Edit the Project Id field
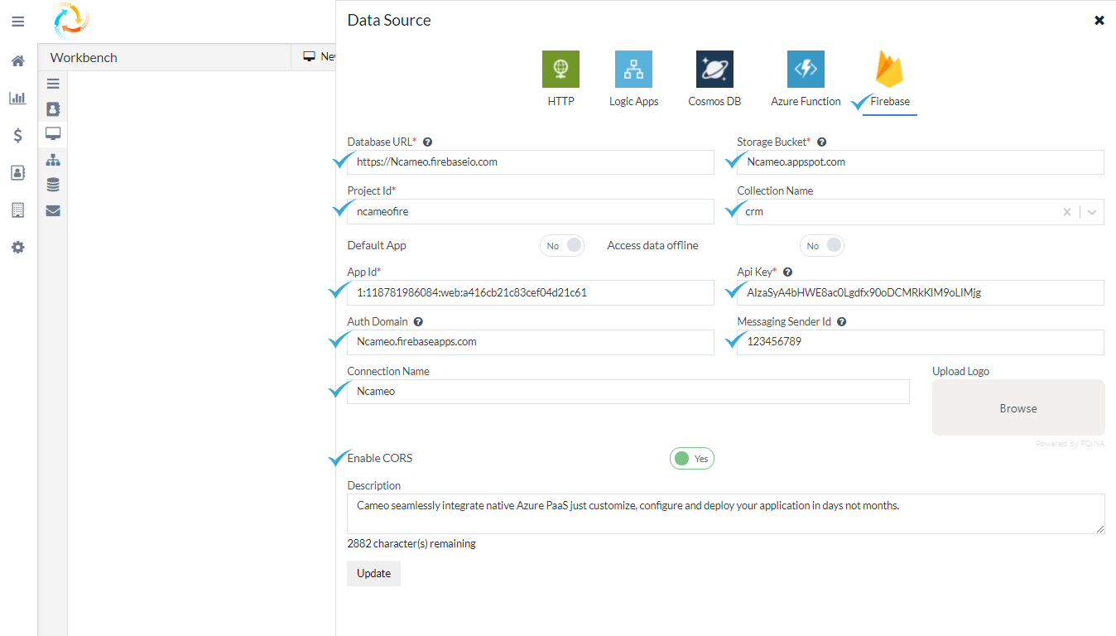Image resolution: width=1116 pixels, height=636 pixels. click(x=531, y=211)
